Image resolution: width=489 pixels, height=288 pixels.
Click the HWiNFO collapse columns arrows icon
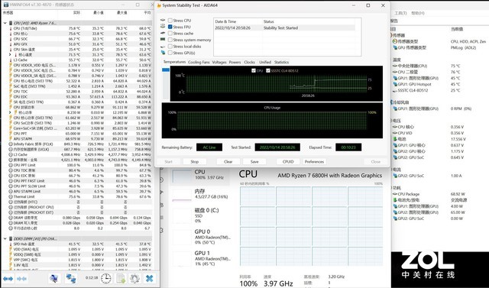pos(22,278)
